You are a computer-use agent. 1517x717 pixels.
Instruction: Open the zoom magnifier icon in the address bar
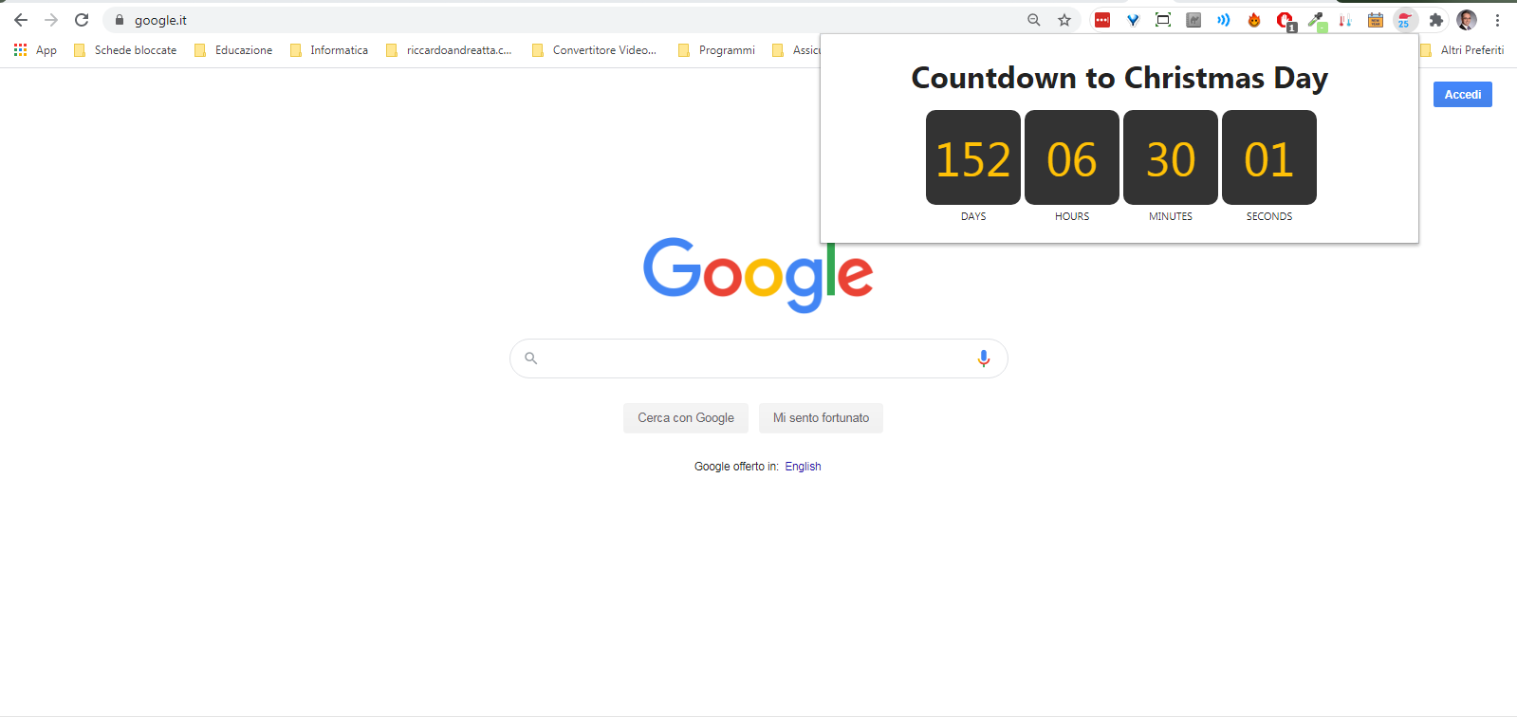tap(1034, 20)
